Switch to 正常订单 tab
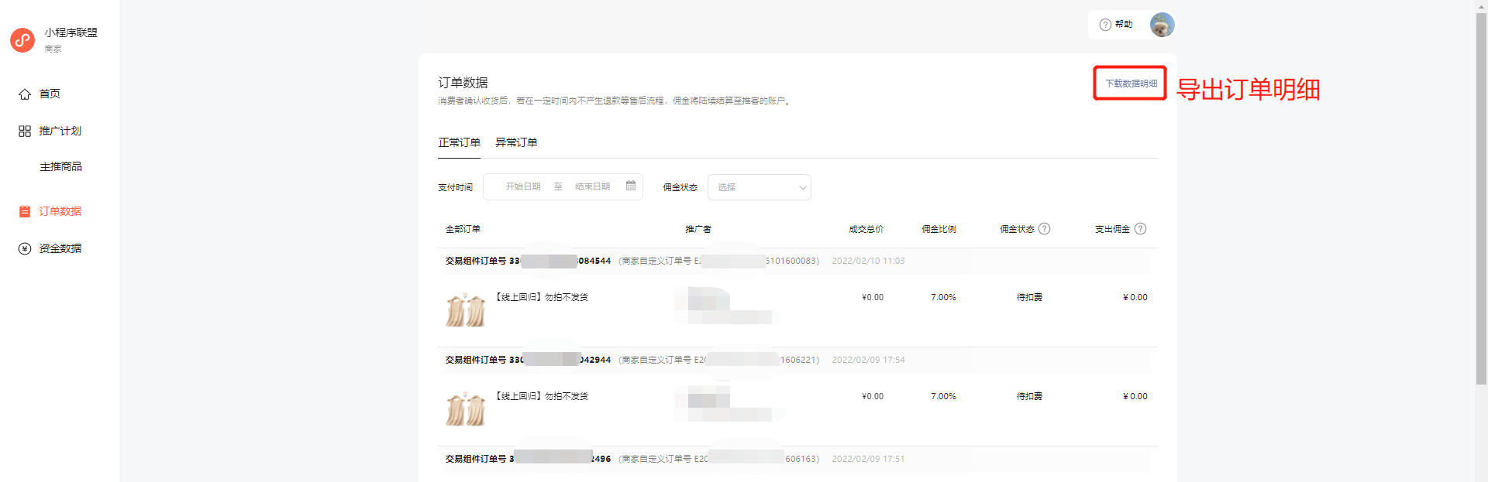The width and height of the screenshot is (1488, 482). tap(459, 142)
